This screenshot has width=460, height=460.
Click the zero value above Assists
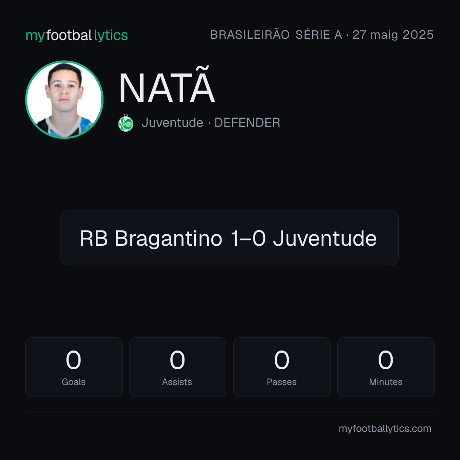(x=178, y=360)
